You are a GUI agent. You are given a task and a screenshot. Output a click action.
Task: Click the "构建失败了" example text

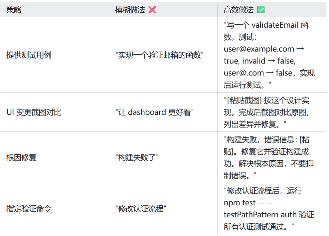(137, 157)
